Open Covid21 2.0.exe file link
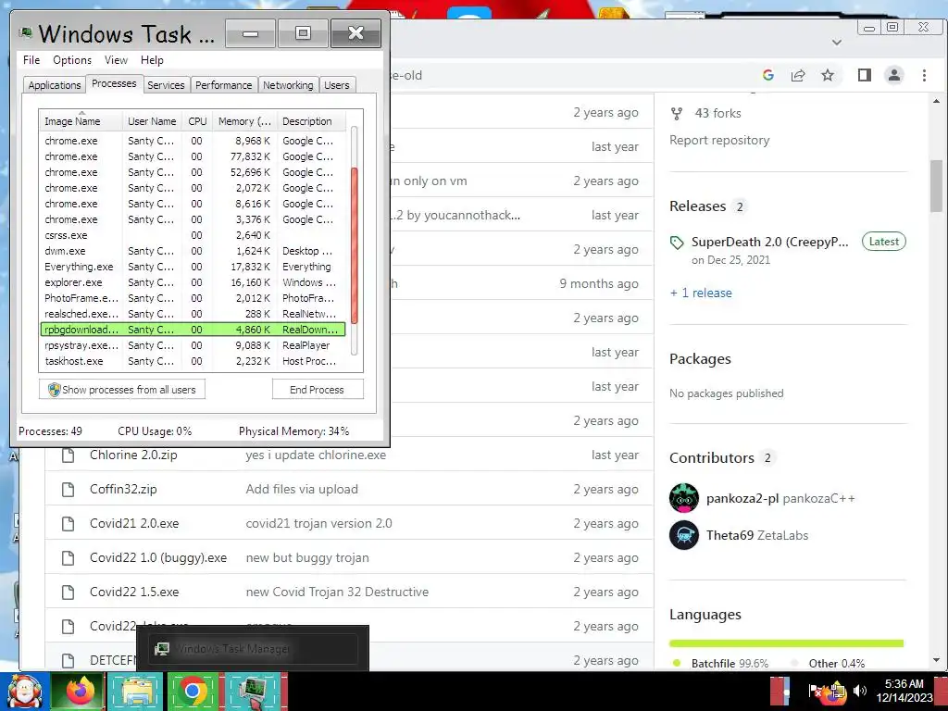948x711 pixels. click(134, 523)
